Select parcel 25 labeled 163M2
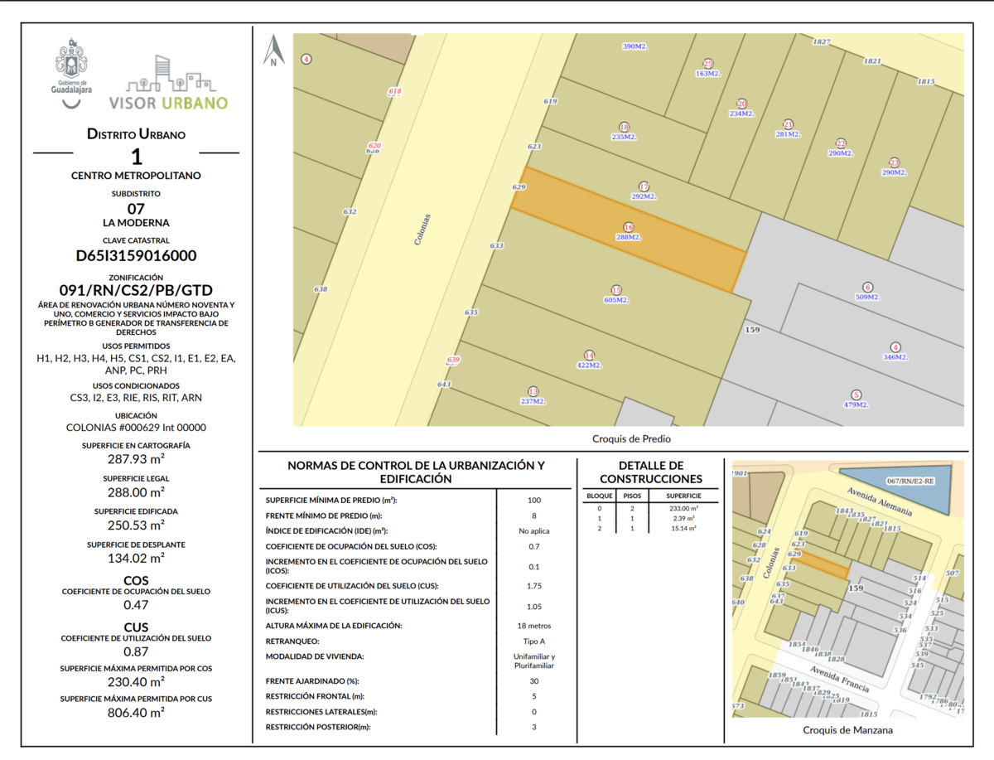Screen dimensions: 994x760 [707, 69]
